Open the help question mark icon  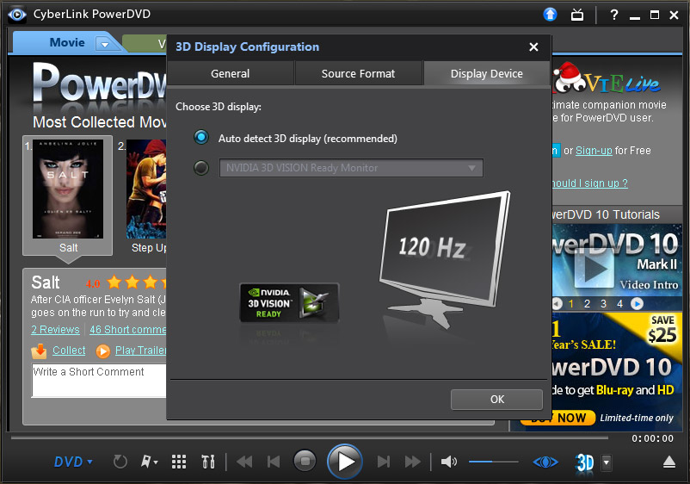[614, 15]
